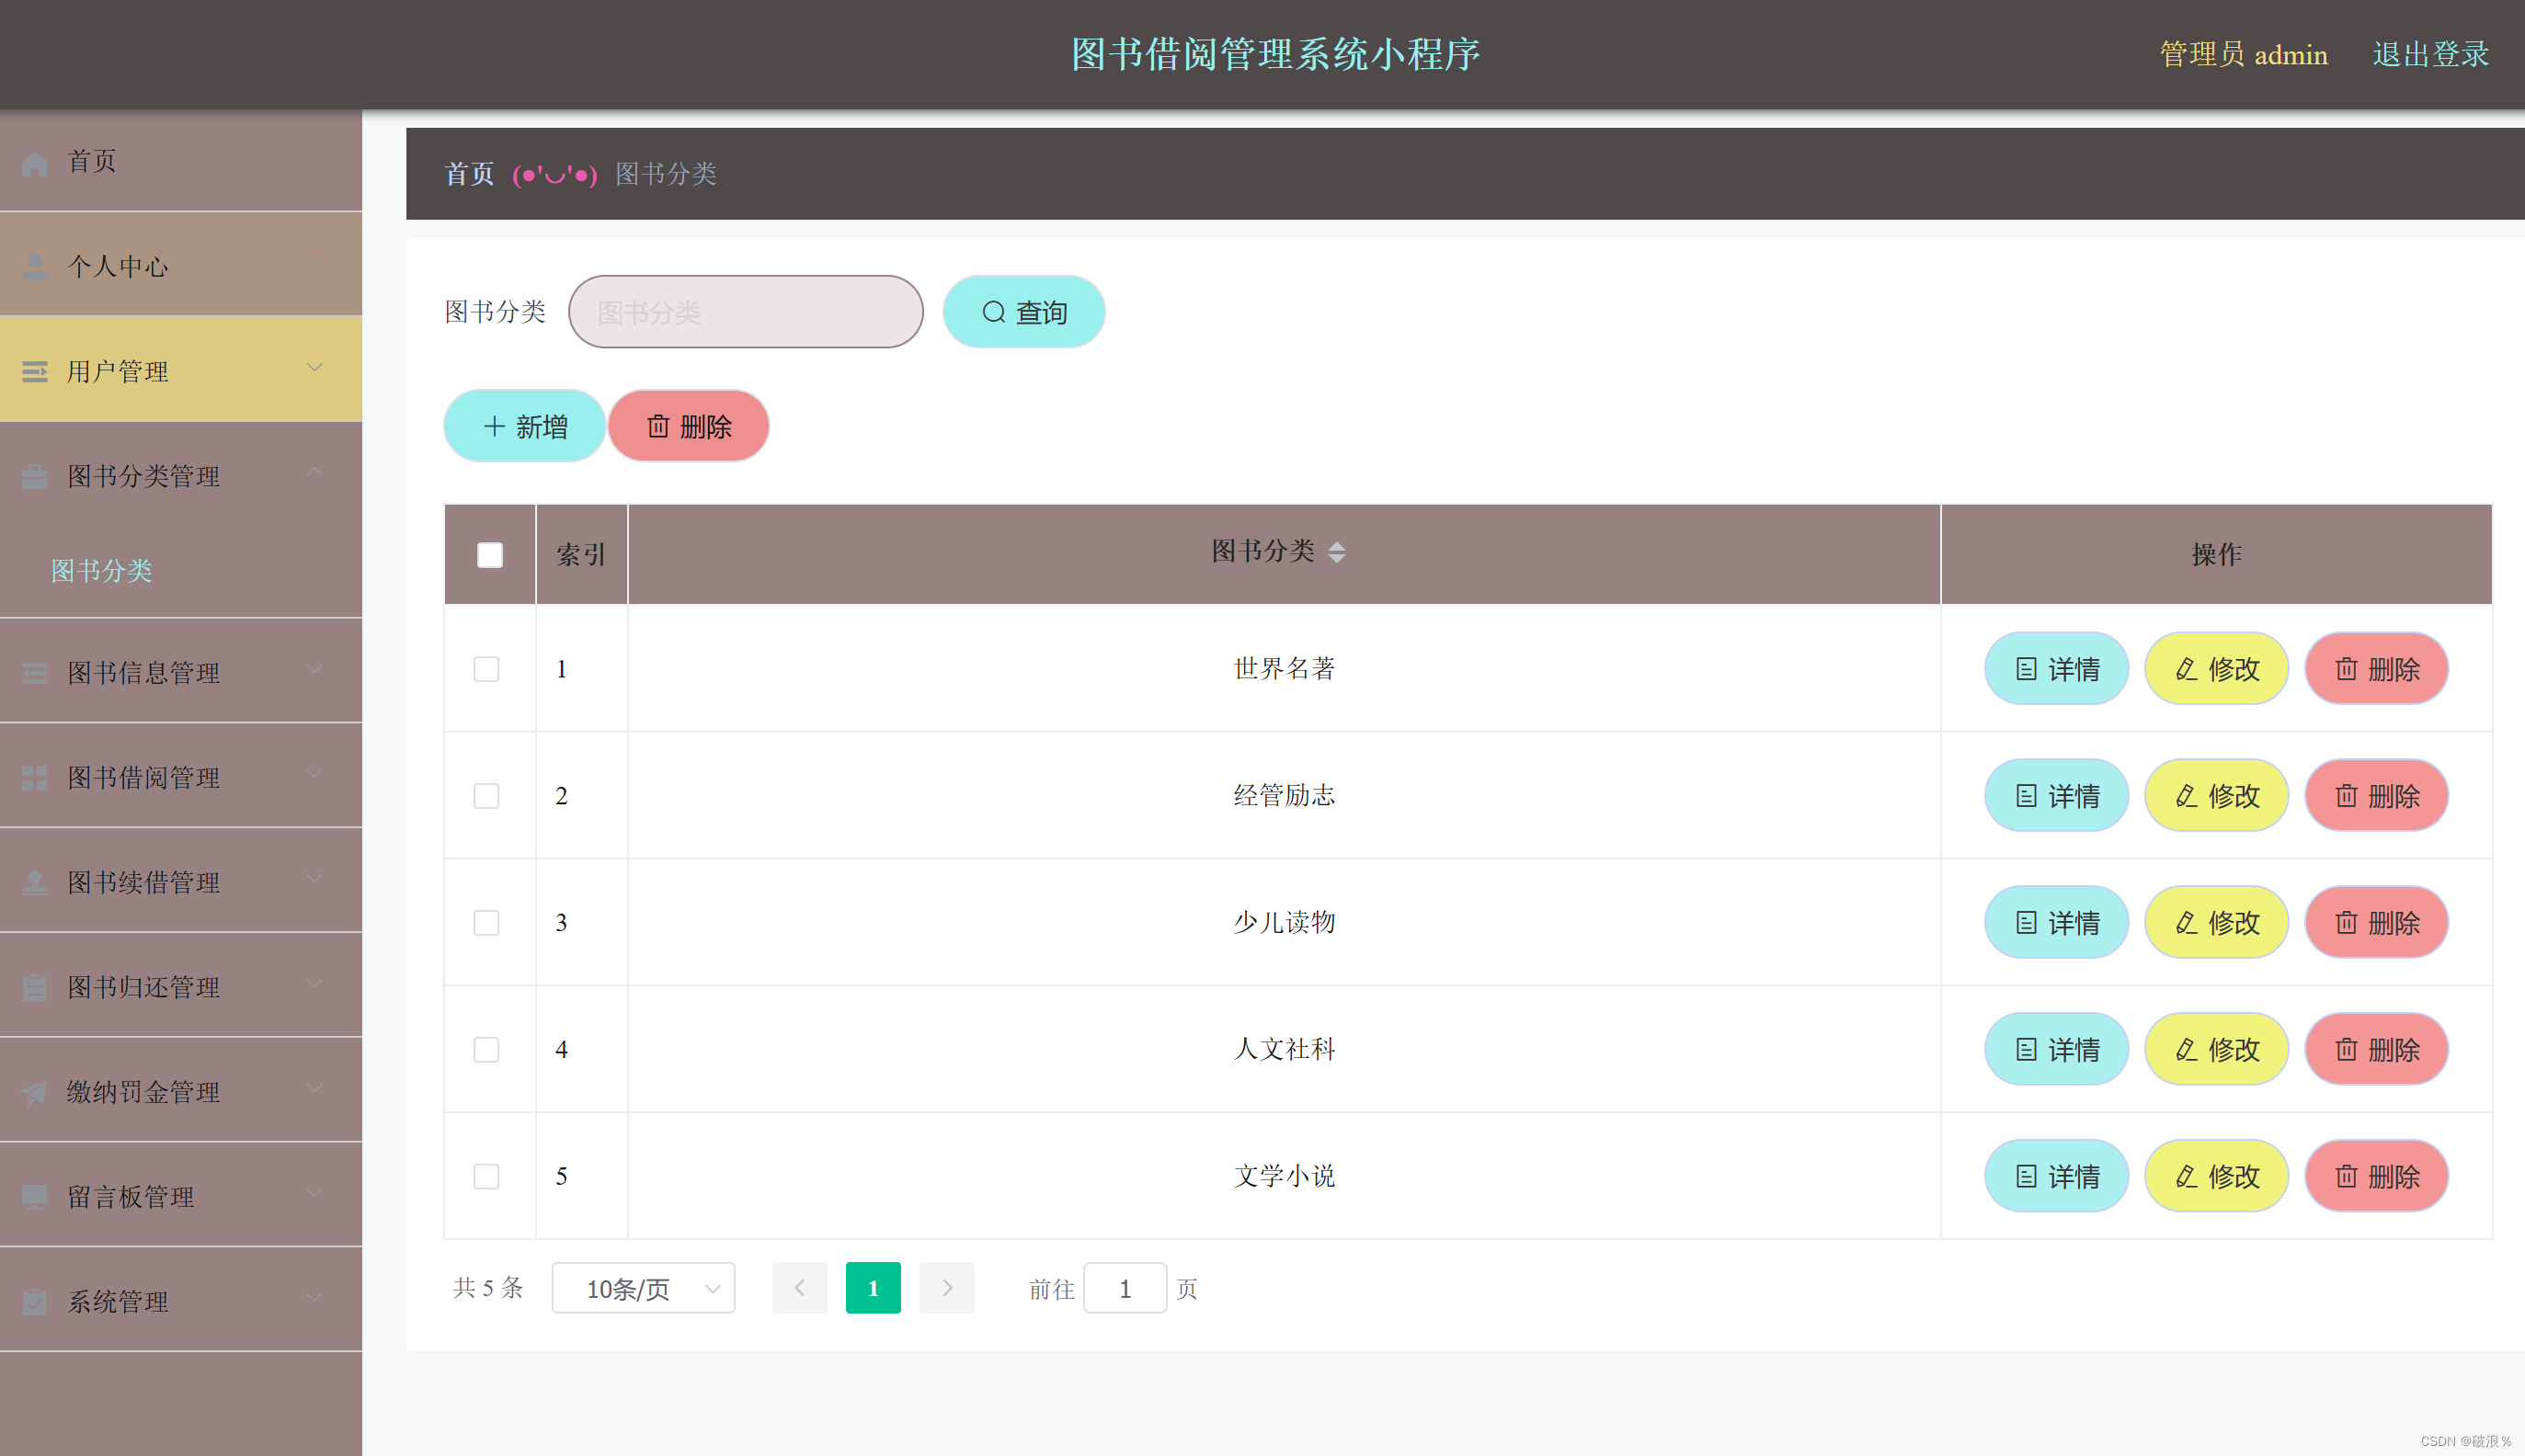Check the box for row 少儿读物

pos(486,922)
